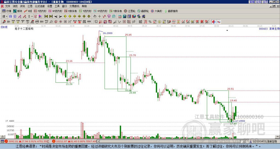Select the hand pan tool
Viewport: 280px width, 149px height.
click(x=95, y=16)
